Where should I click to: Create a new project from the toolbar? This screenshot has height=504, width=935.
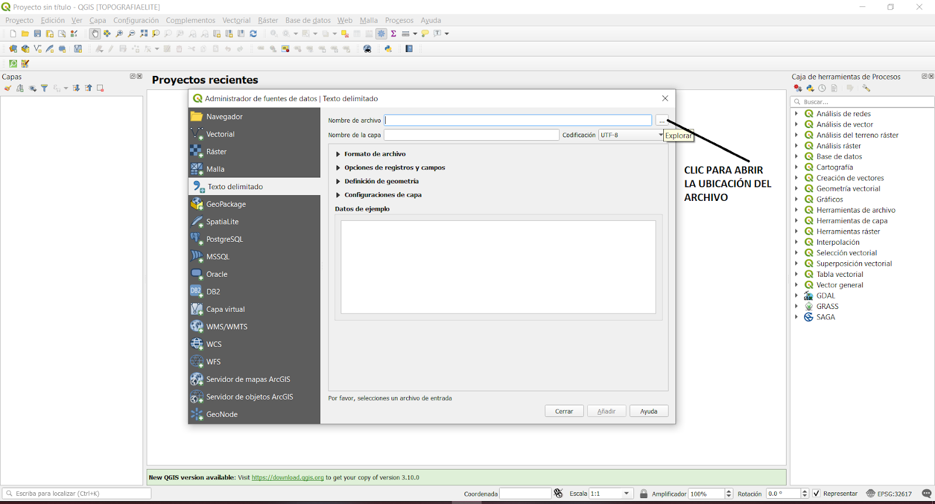(x=13, y=34)
